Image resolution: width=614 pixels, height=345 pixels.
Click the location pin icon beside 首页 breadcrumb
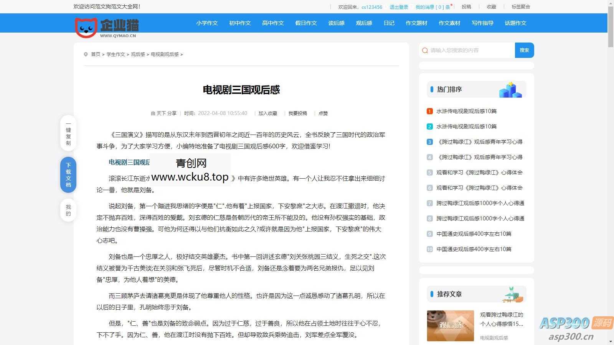tap(86, 54)
